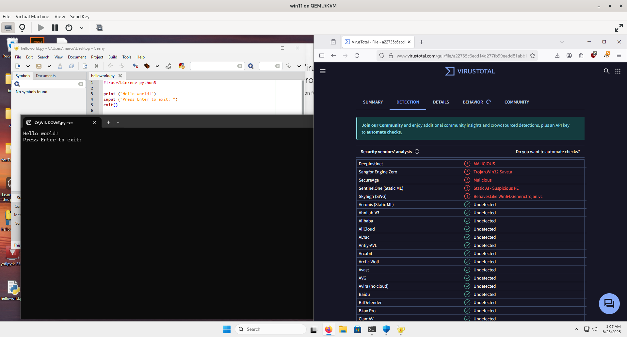Open Virtual Machine menu
627x337 pixels.
coord(32,16)
